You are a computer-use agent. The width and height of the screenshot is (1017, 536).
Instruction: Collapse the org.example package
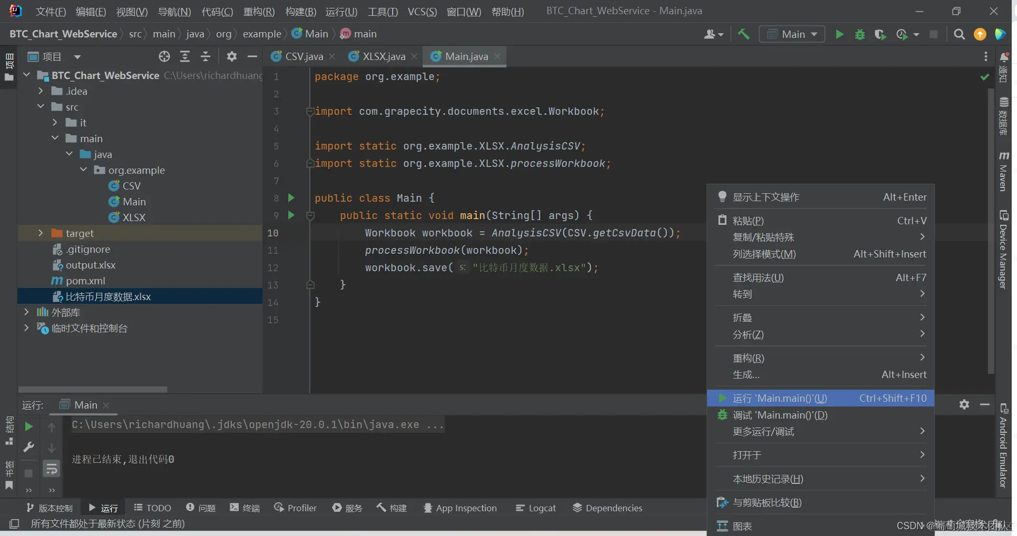(83, 170)
